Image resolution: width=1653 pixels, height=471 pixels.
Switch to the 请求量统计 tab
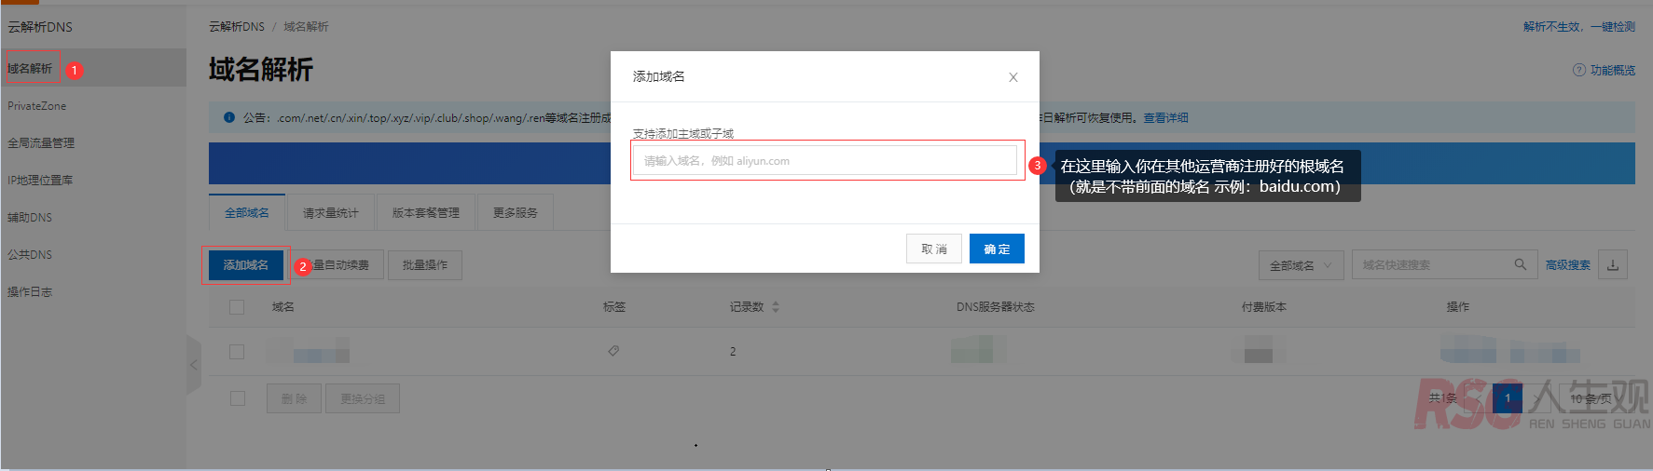pos(331,212)
